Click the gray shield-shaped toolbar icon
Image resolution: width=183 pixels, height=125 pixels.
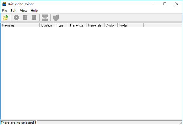pyautogui.click(x=56, y=18)
